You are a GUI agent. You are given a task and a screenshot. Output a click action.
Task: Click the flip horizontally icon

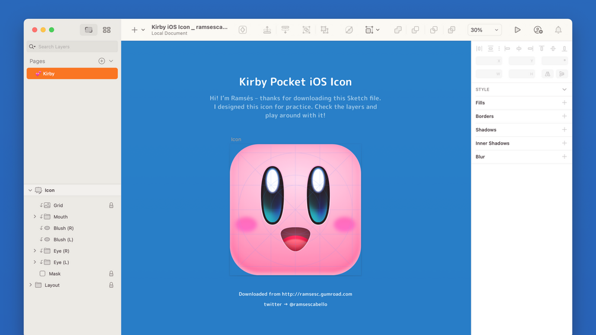pos(547,74)
